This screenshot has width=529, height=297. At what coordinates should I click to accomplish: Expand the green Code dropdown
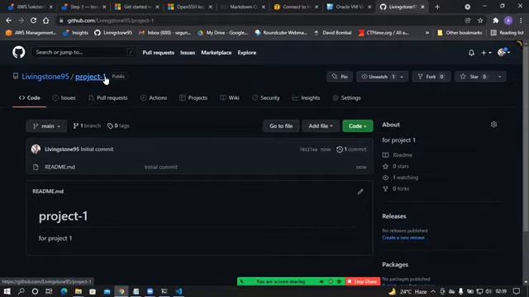(358, 126)
